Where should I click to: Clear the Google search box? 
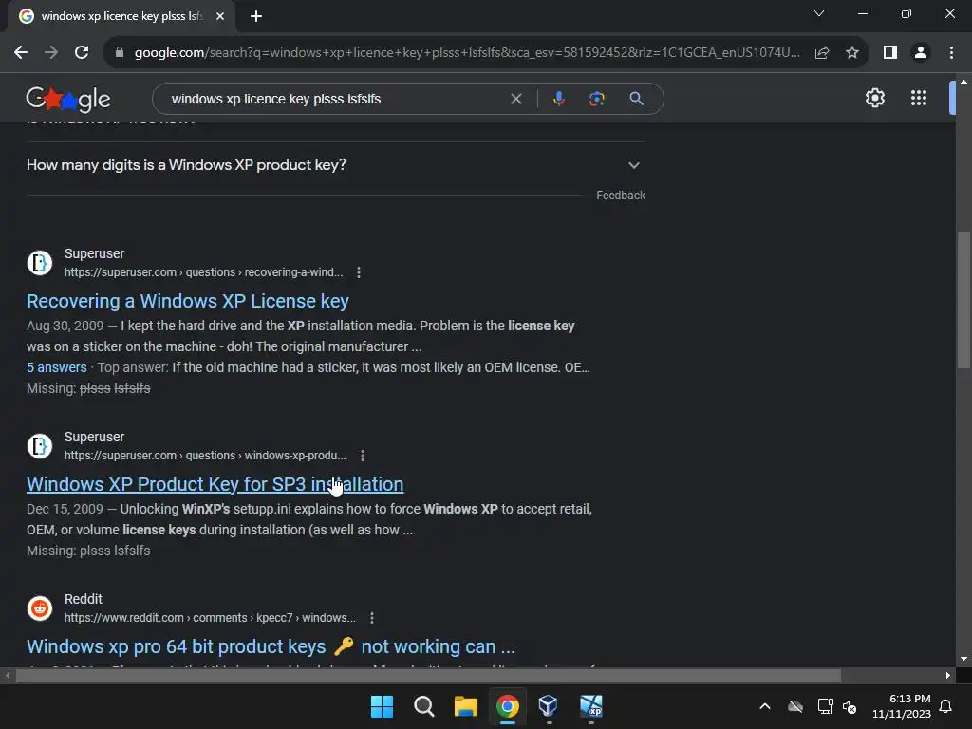(515, 99)
